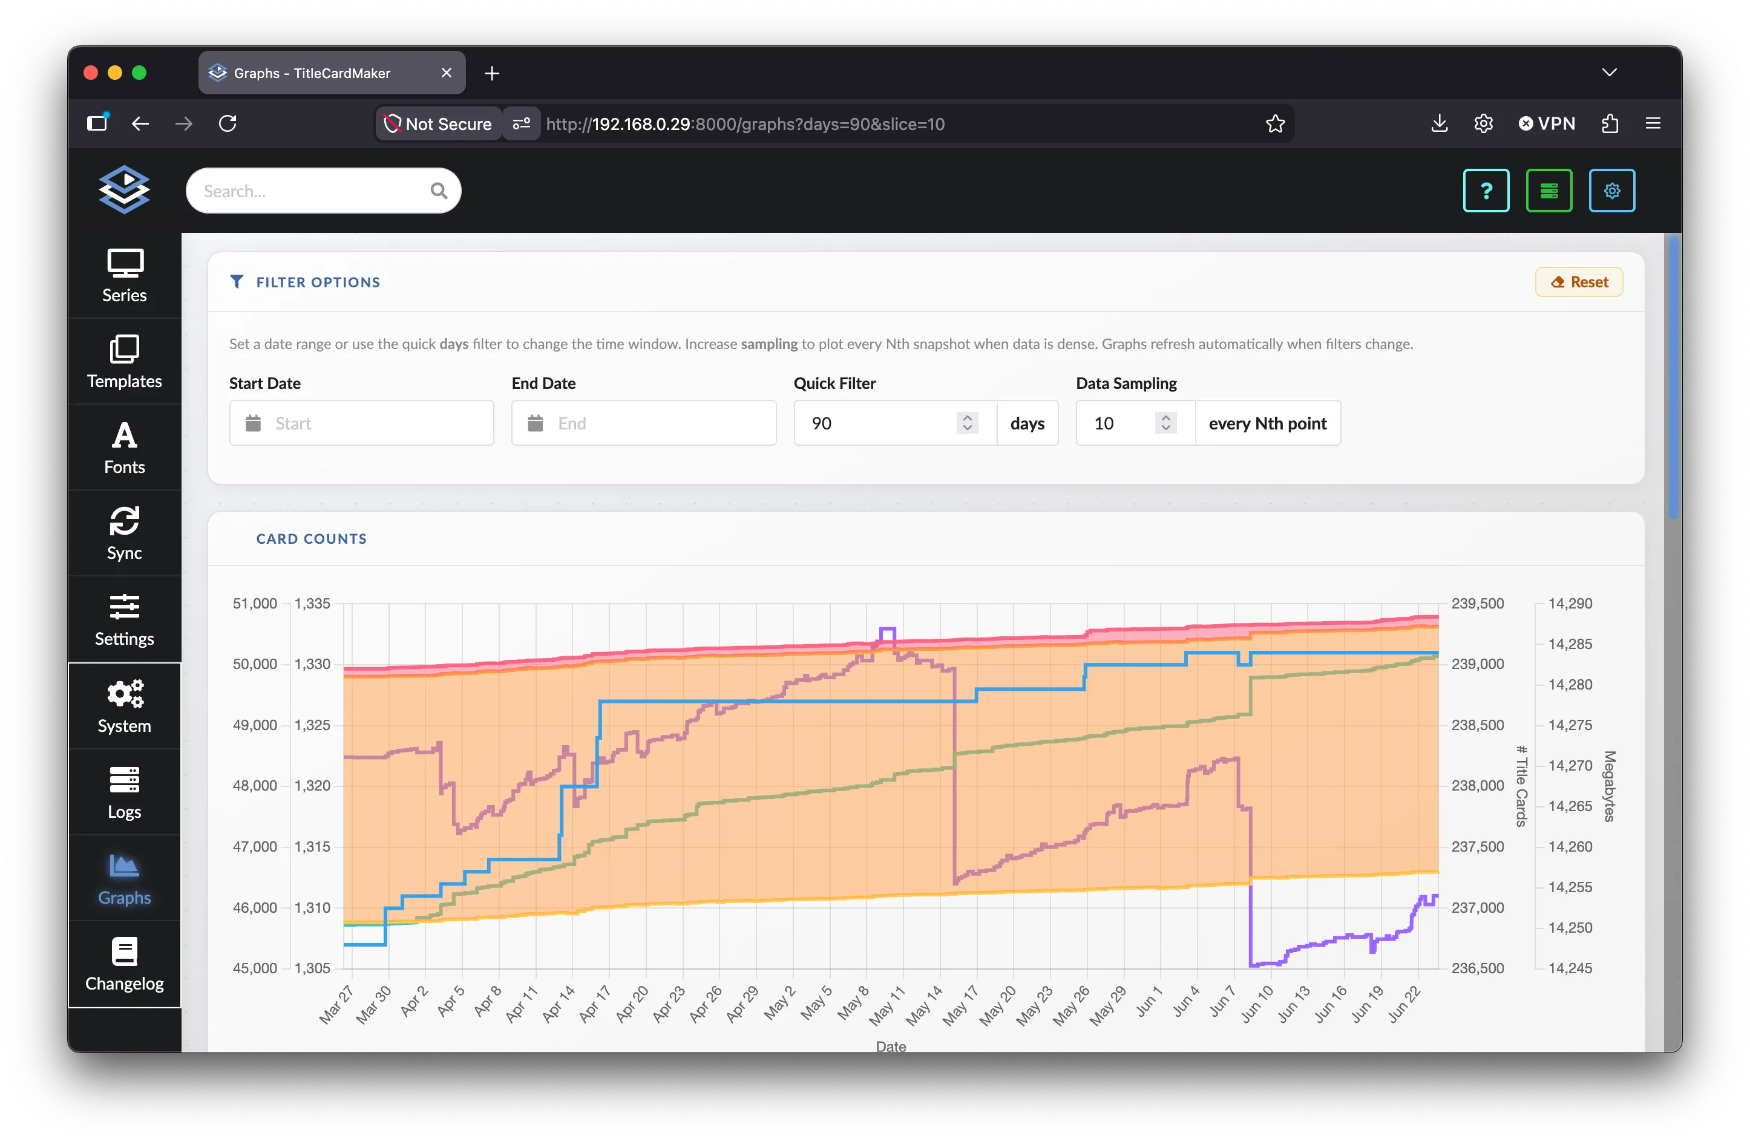Toggle the browser sidebar panel

tap(97, 123)
